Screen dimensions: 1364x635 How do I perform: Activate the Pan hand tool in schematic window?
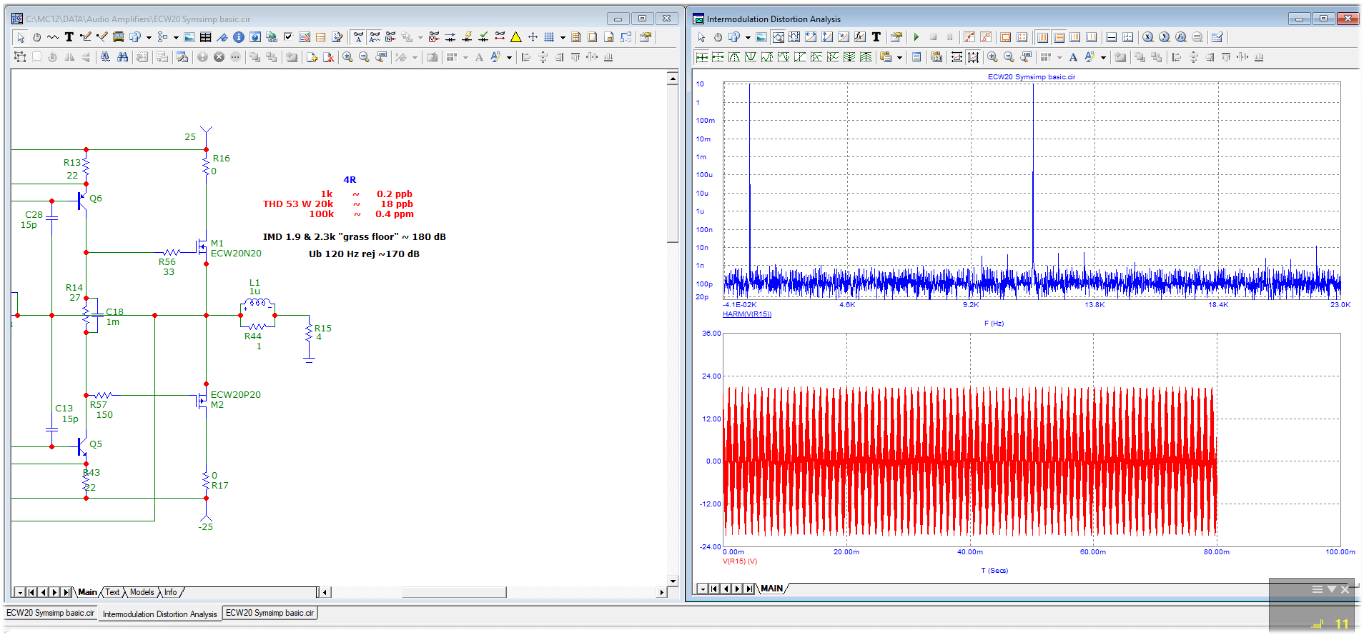tap(36, 37)
